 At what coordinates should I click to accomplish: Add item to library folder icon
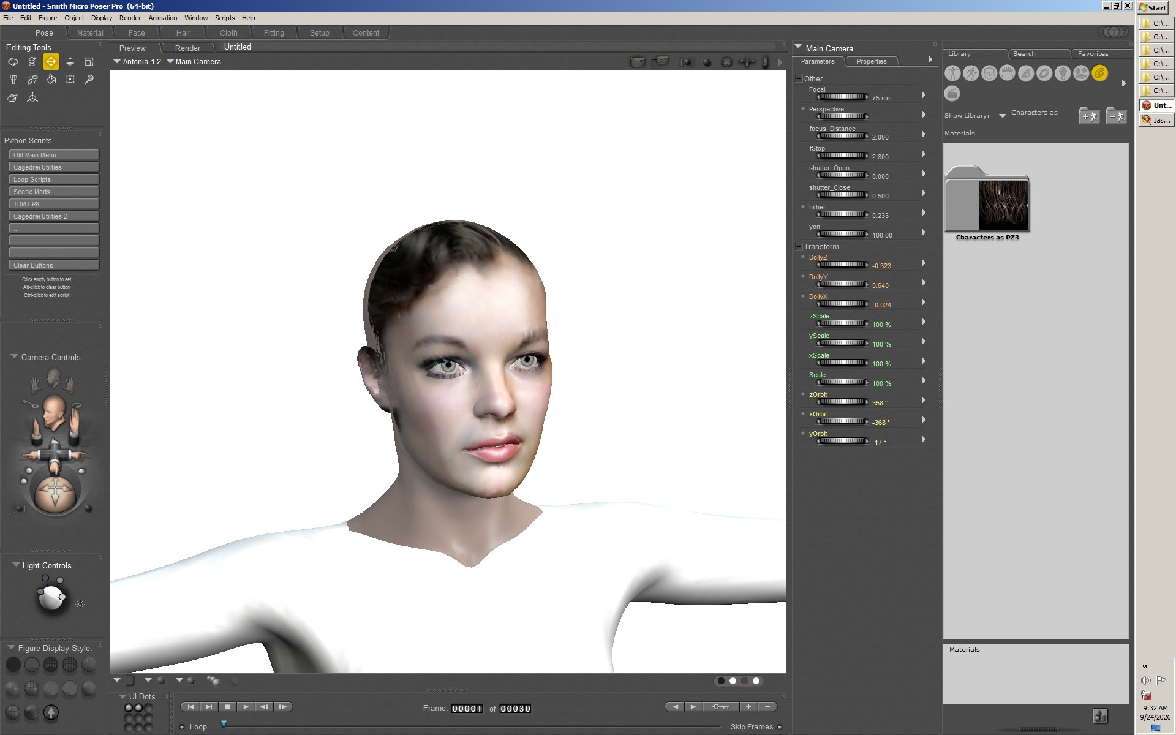(1089, 116)
